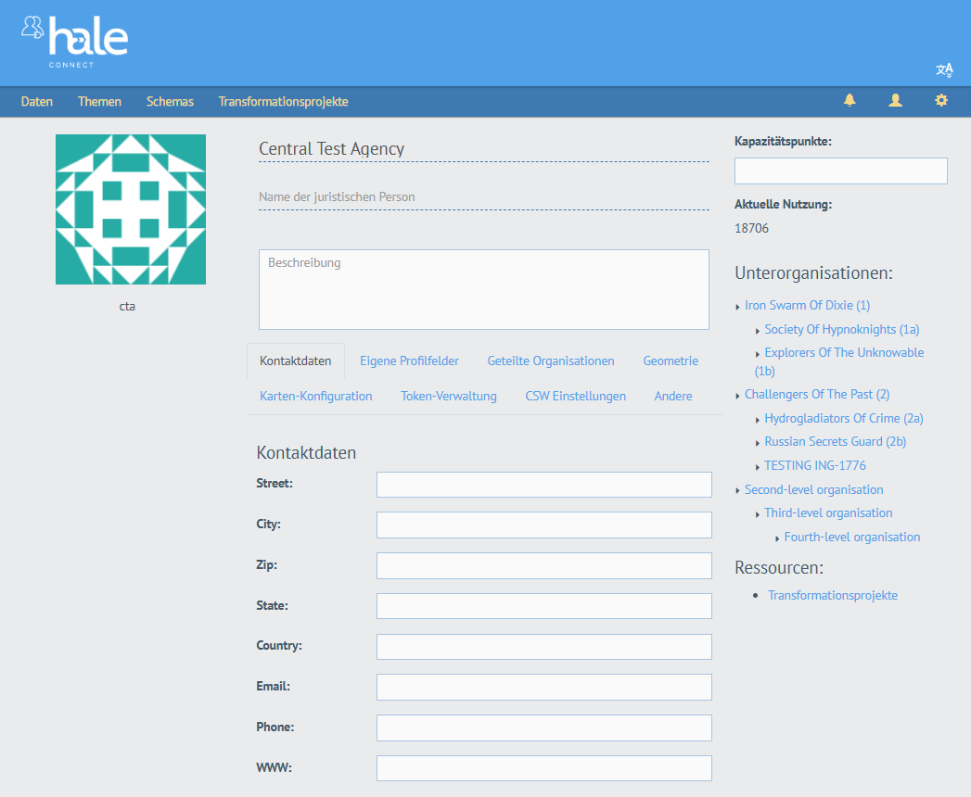Click the Central Test Agency avatar image
971x797 pixels.
131,209
